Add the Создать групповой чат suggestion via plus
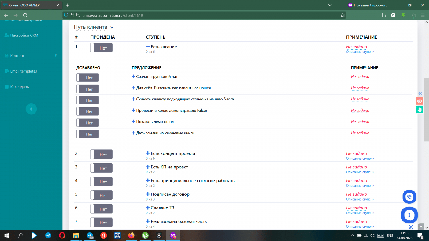The height and width of the screenshot is (241, 429). 134,77
